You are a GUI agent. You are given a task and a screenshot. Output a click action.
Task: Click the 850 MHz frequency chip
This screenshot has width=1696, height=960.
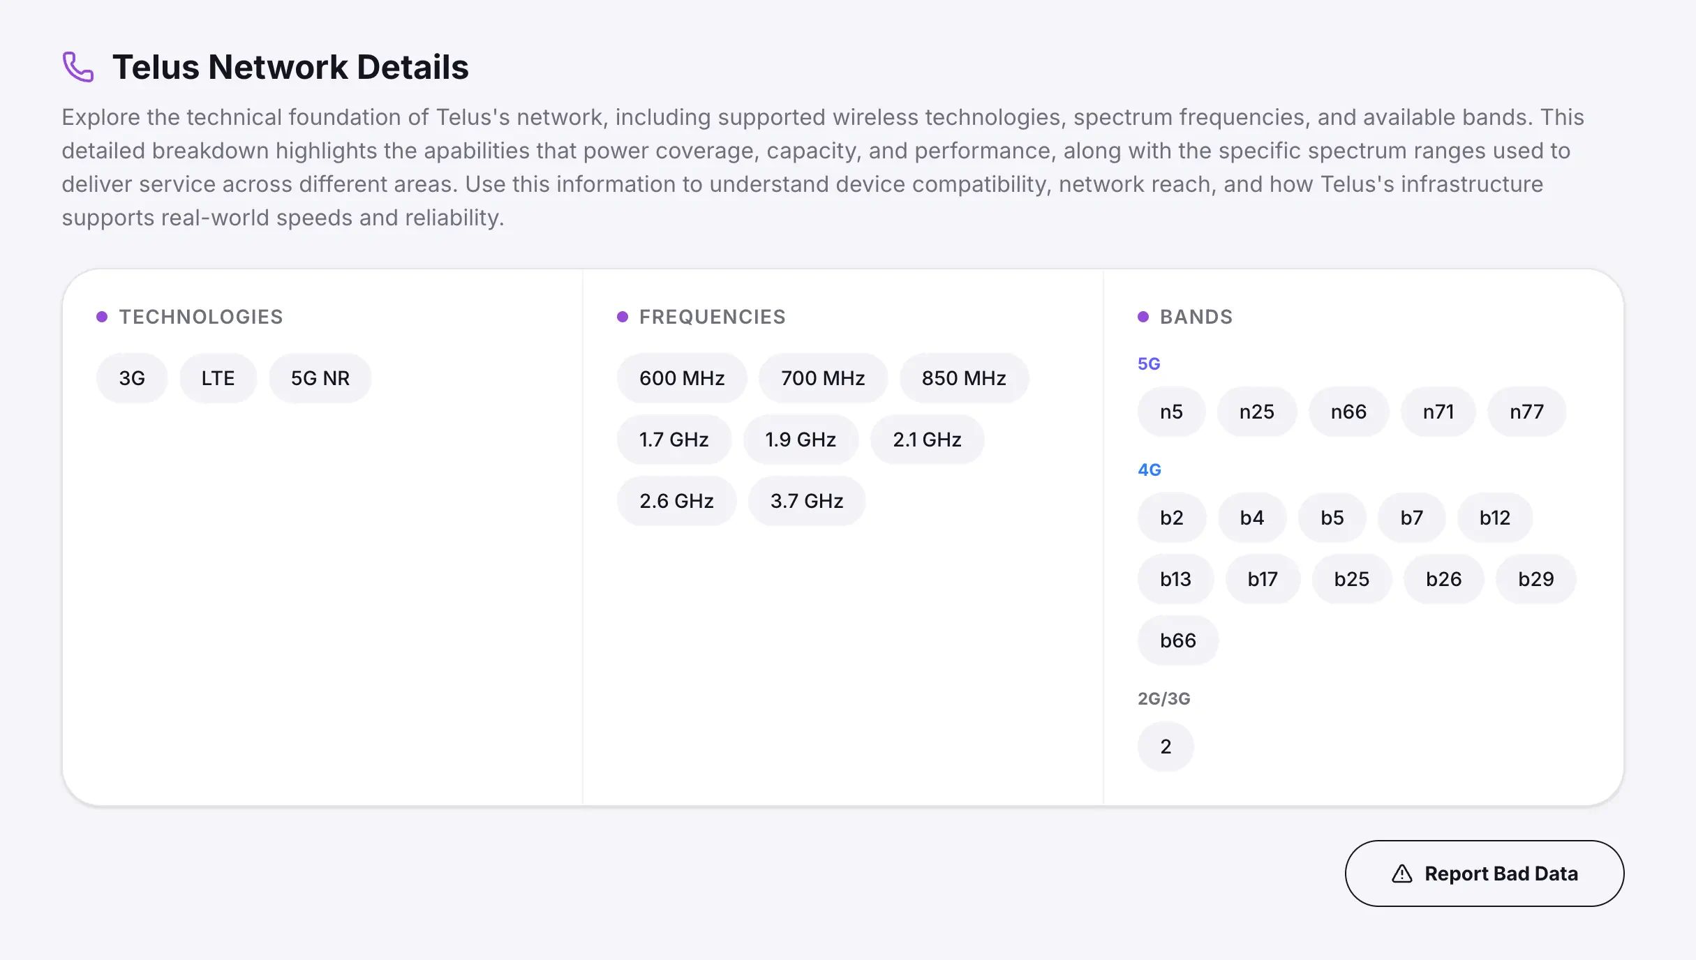pyautogui.click(x=964, y=378)
